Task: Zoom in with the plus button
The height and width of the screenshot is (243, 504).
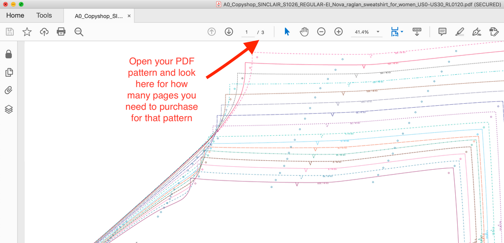Action: pos(339,32)
